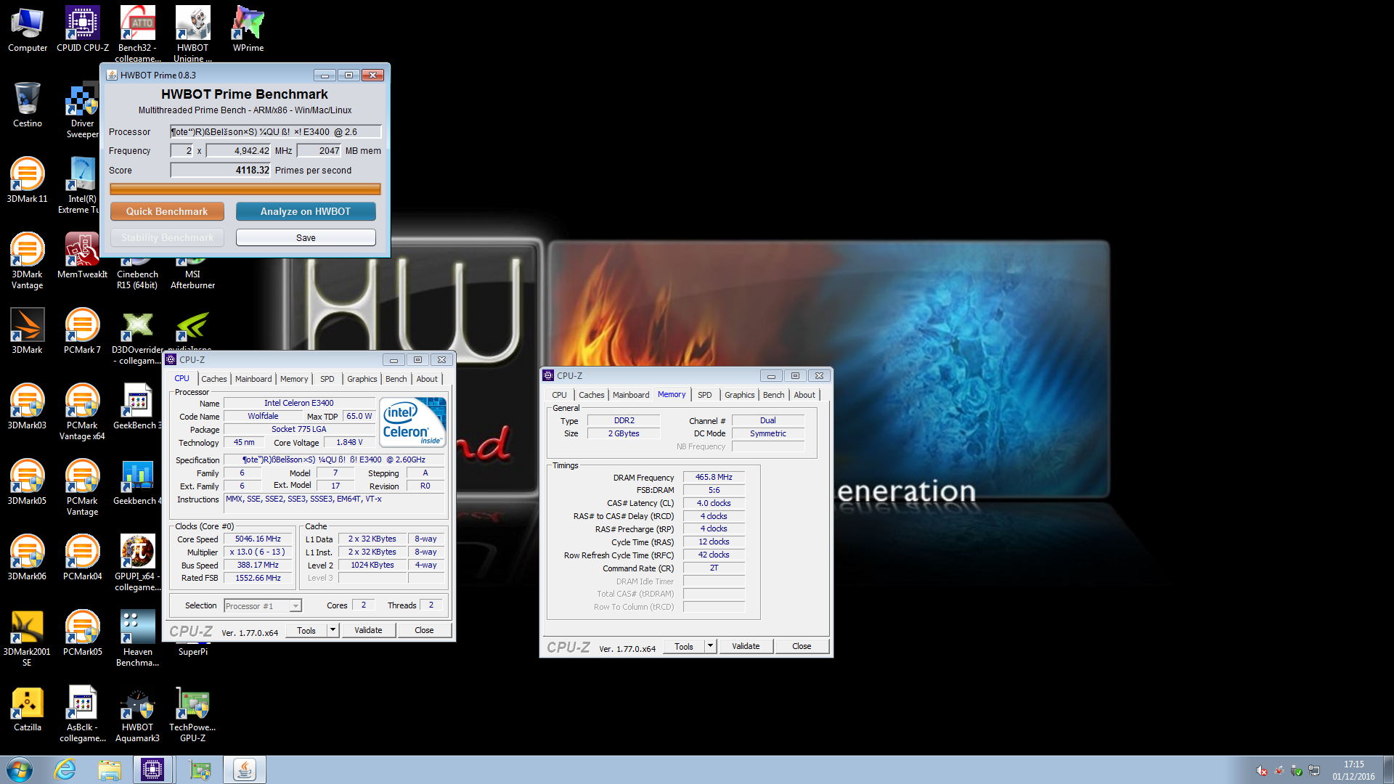Open 3DMark06 desktop shortcut

[28, 558]
